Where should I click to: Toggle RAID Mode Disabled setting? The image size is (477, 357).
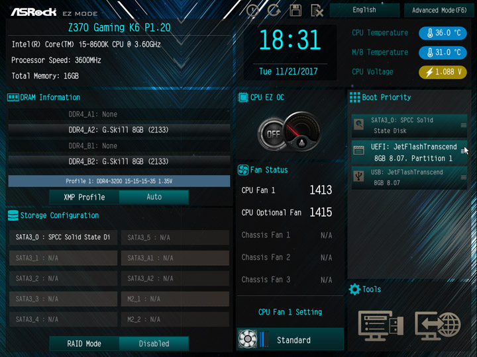coord(154,344)
